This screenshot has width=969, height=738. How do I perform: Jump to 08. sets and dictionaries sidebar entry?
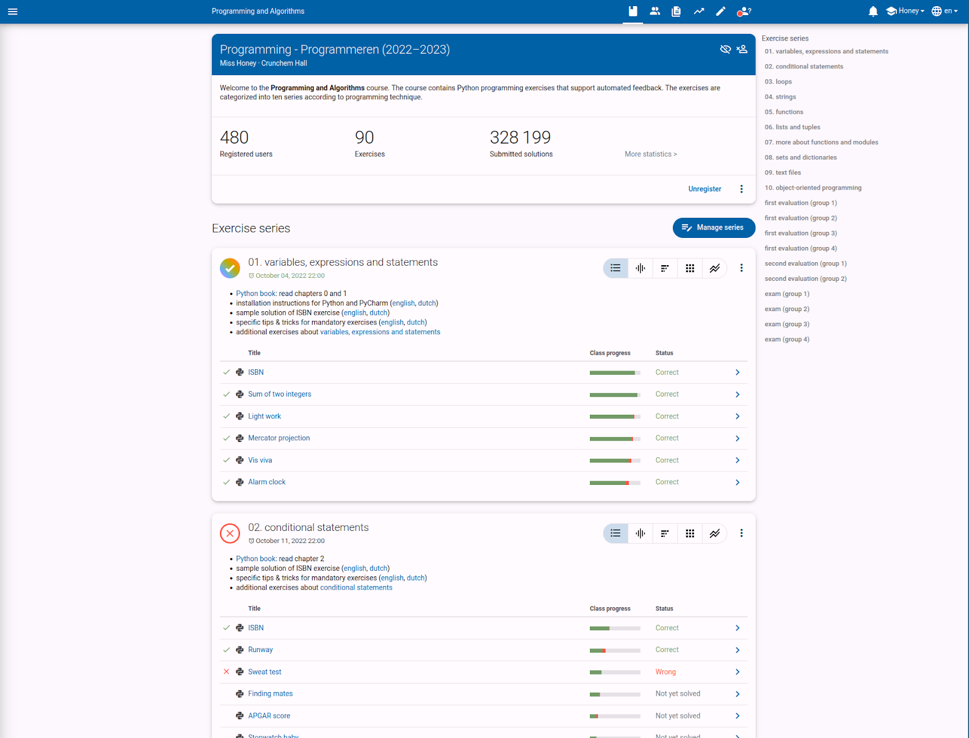click(x=801, y=157)
